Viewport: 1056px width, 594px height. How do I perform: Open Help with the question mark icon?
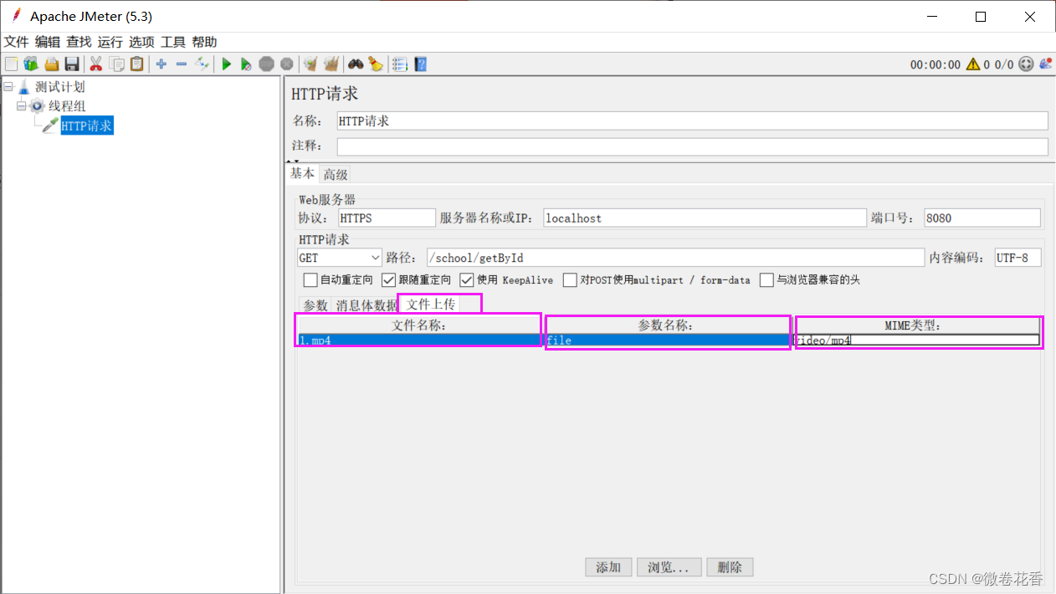pos(421,64)
